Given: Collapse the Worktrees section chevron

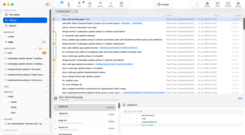Looking at the screenshot, I should click(46, 48).
